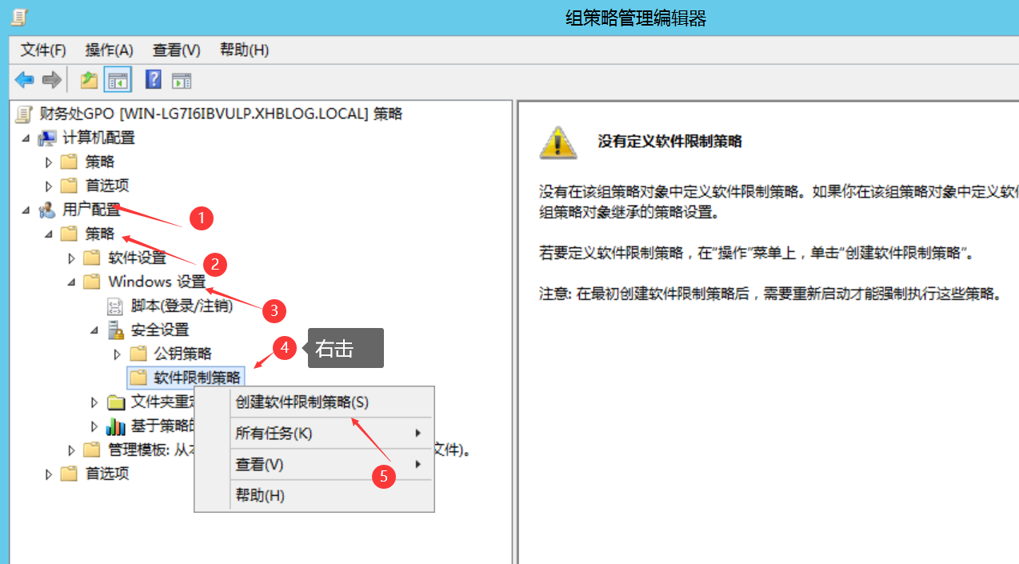
Task: Open the 操作(A) menu
Action: (x=110, y=50)
